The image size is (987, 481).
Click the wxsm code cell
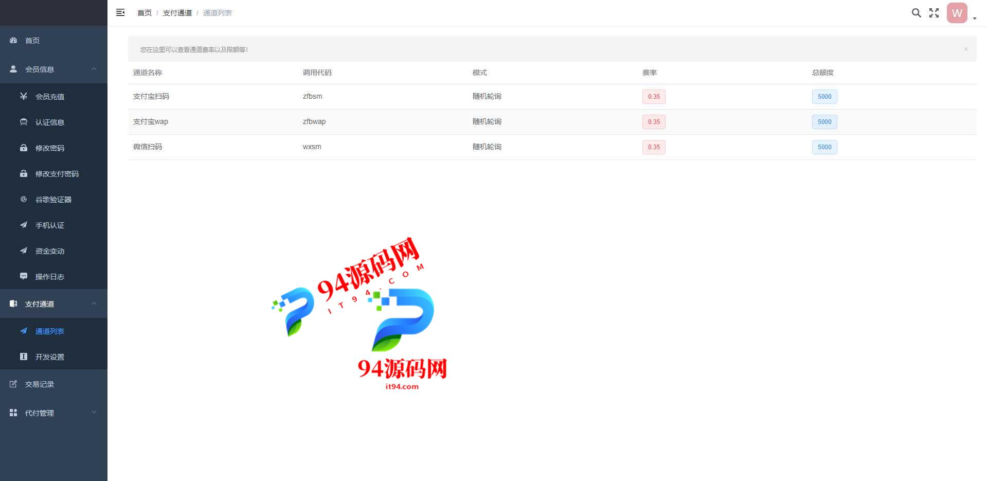pyautogui.click(x=312, y=147)
